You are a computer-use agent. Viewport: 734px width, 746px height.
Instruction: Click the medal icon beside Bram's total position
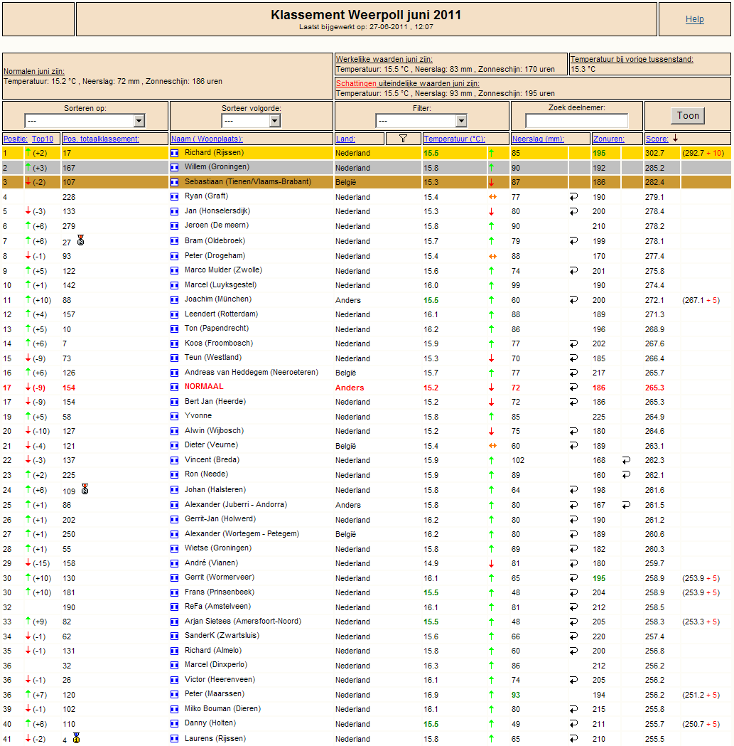(x=81, y=240)
